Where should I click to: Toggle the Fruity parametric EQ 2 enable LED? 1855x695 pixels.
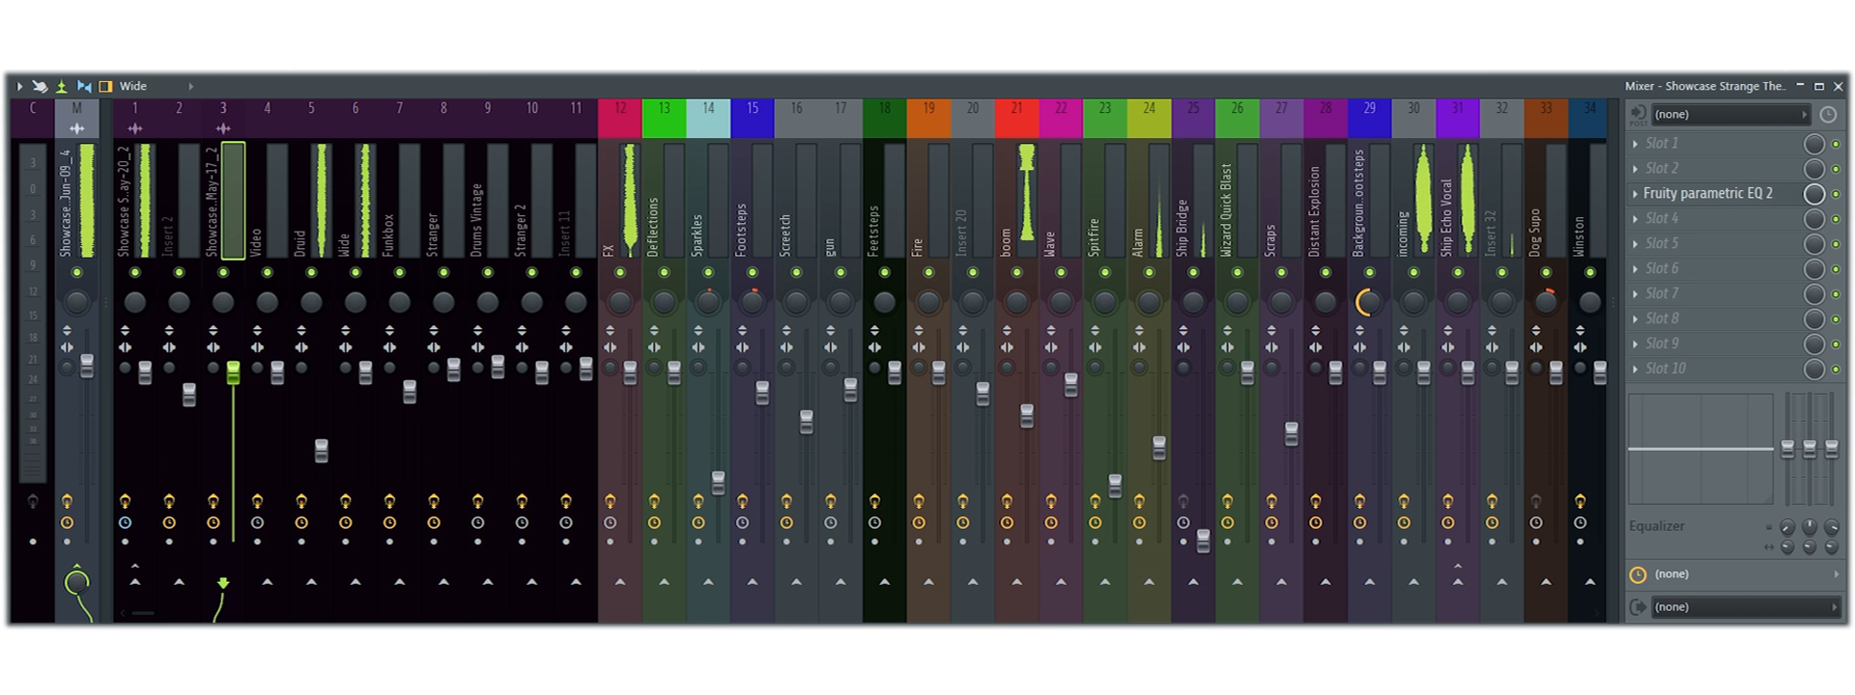point(1836,194)
